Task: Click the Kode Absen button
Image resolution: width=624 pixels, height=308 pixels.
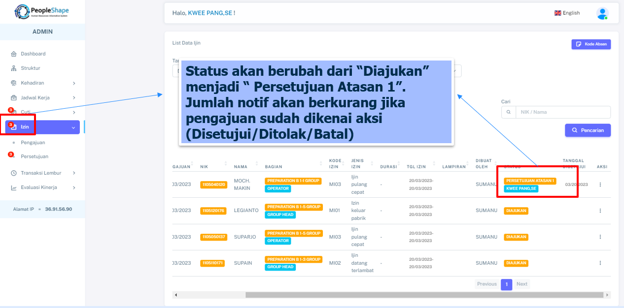Action: [591, 44]
